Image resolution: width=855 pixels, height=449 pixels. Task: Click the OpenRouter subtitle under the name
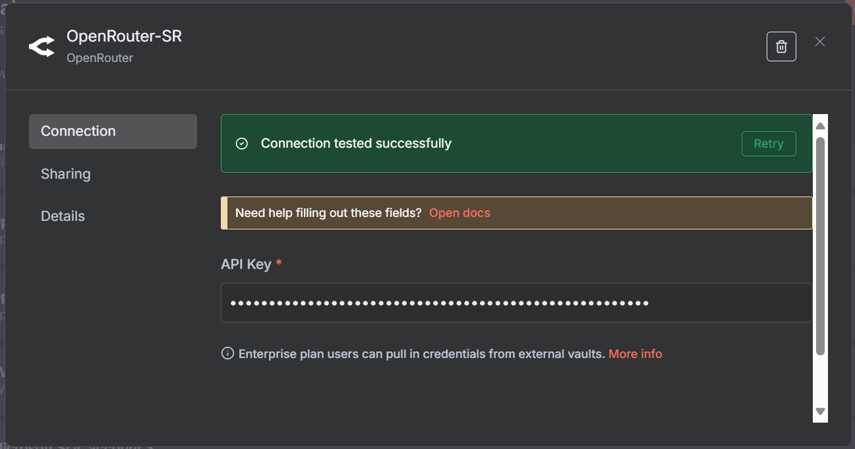tap(100, 58)
